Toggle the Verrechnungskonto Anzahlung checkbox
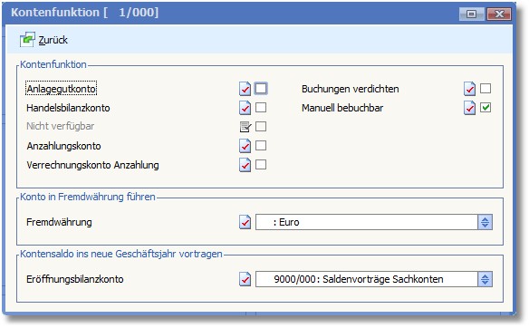 pos(261,165)
